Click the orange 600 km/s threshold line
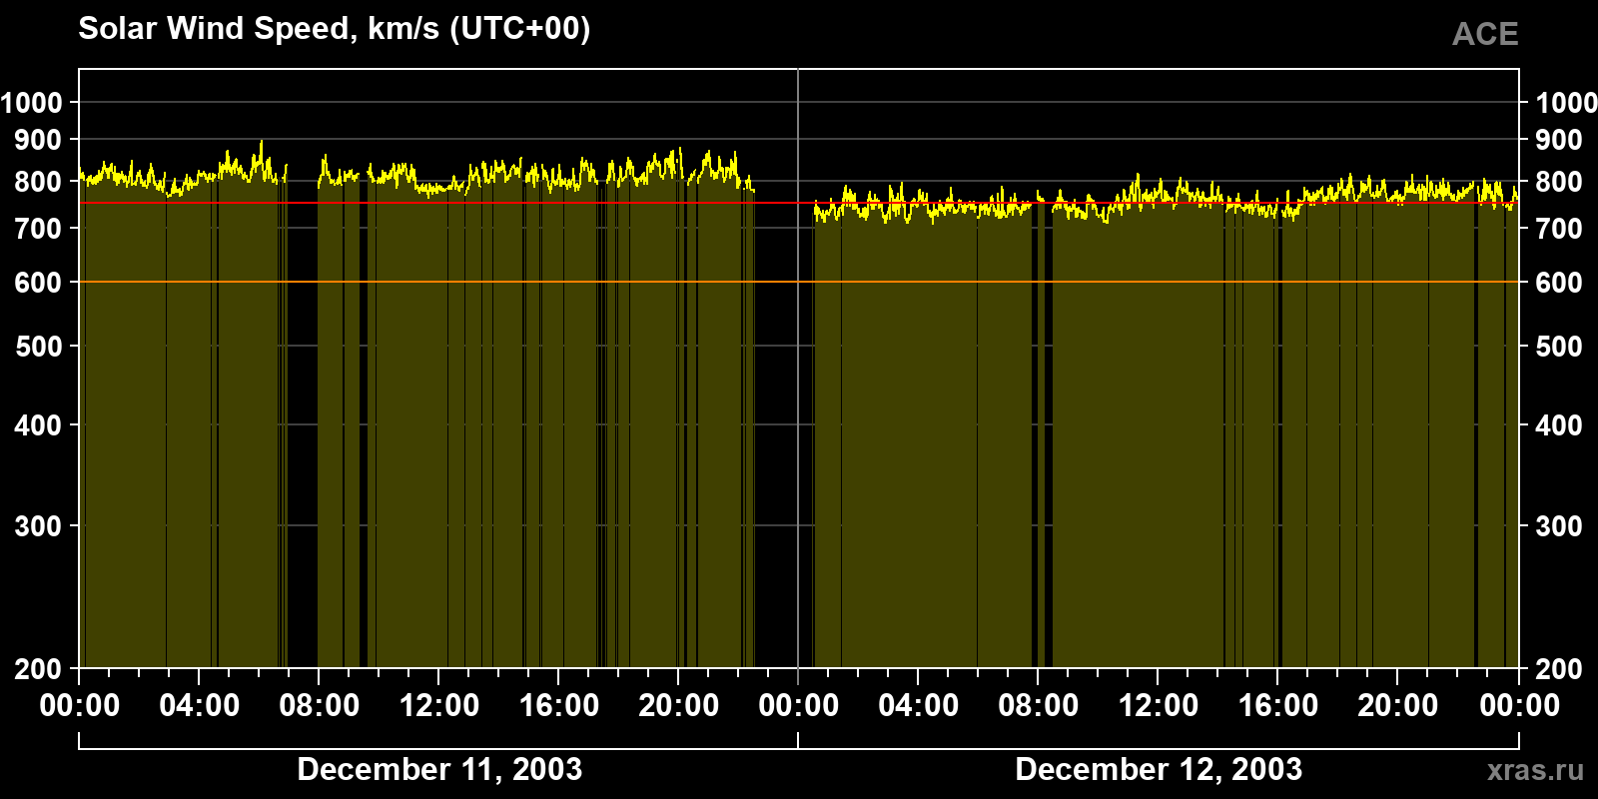The image size is (1598, 799). click(799, 283)
